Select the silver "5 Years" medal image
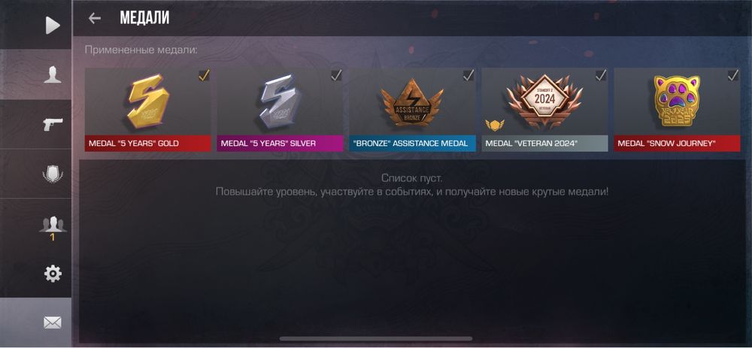The image size is (752, 348). pos(280,101)
